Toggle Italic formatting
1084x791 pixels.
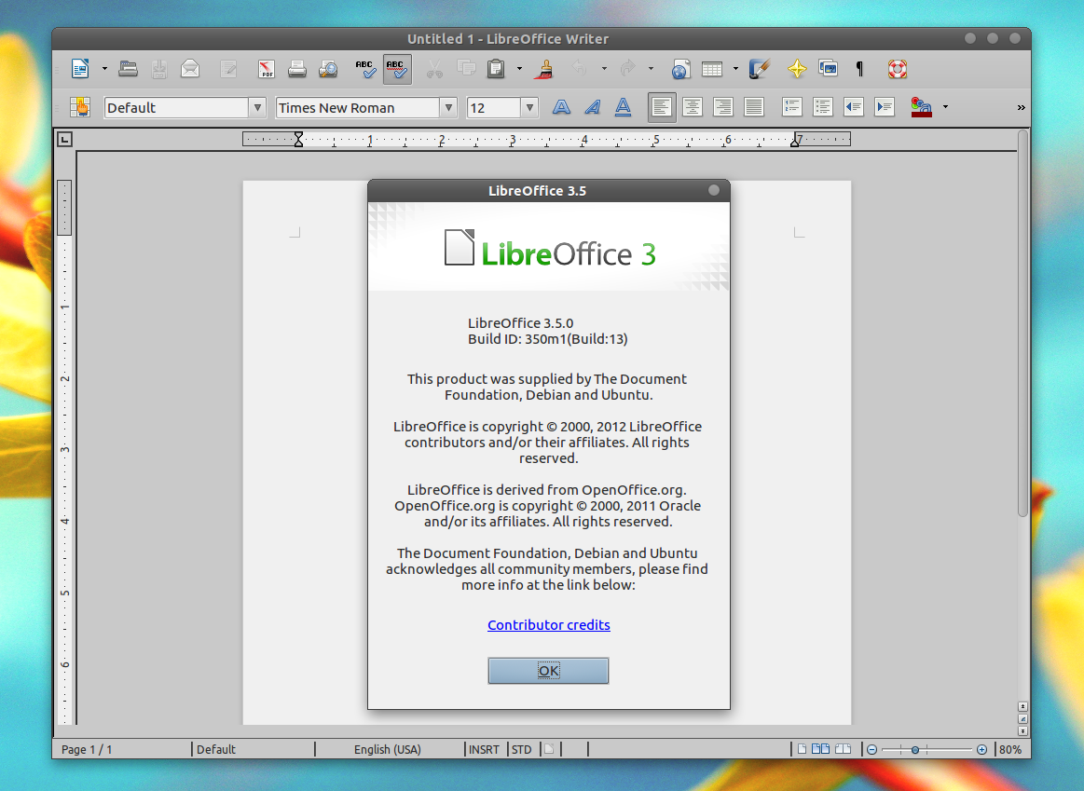coord(593,107)
